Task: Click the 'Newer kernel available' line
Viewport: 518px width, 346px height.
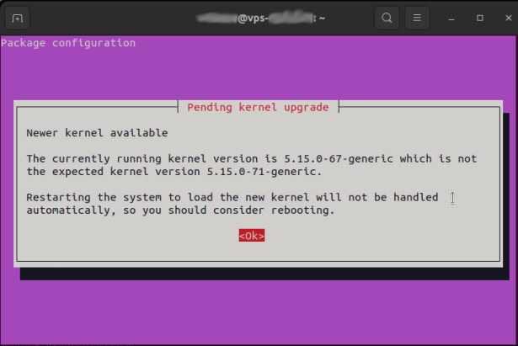Action: pyautogui.click(x=97, y=133)
